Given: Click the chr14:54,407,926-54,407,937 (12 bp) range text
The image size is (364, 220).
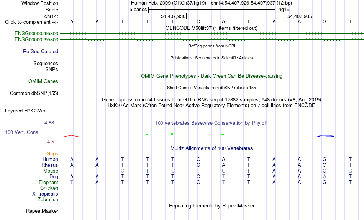Looking at the screenshot, I should coord(251,3).
